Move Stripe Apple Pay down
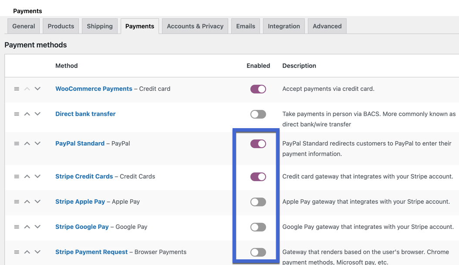Viewport: 459px width, 265px height. click(x=37, y=202)
